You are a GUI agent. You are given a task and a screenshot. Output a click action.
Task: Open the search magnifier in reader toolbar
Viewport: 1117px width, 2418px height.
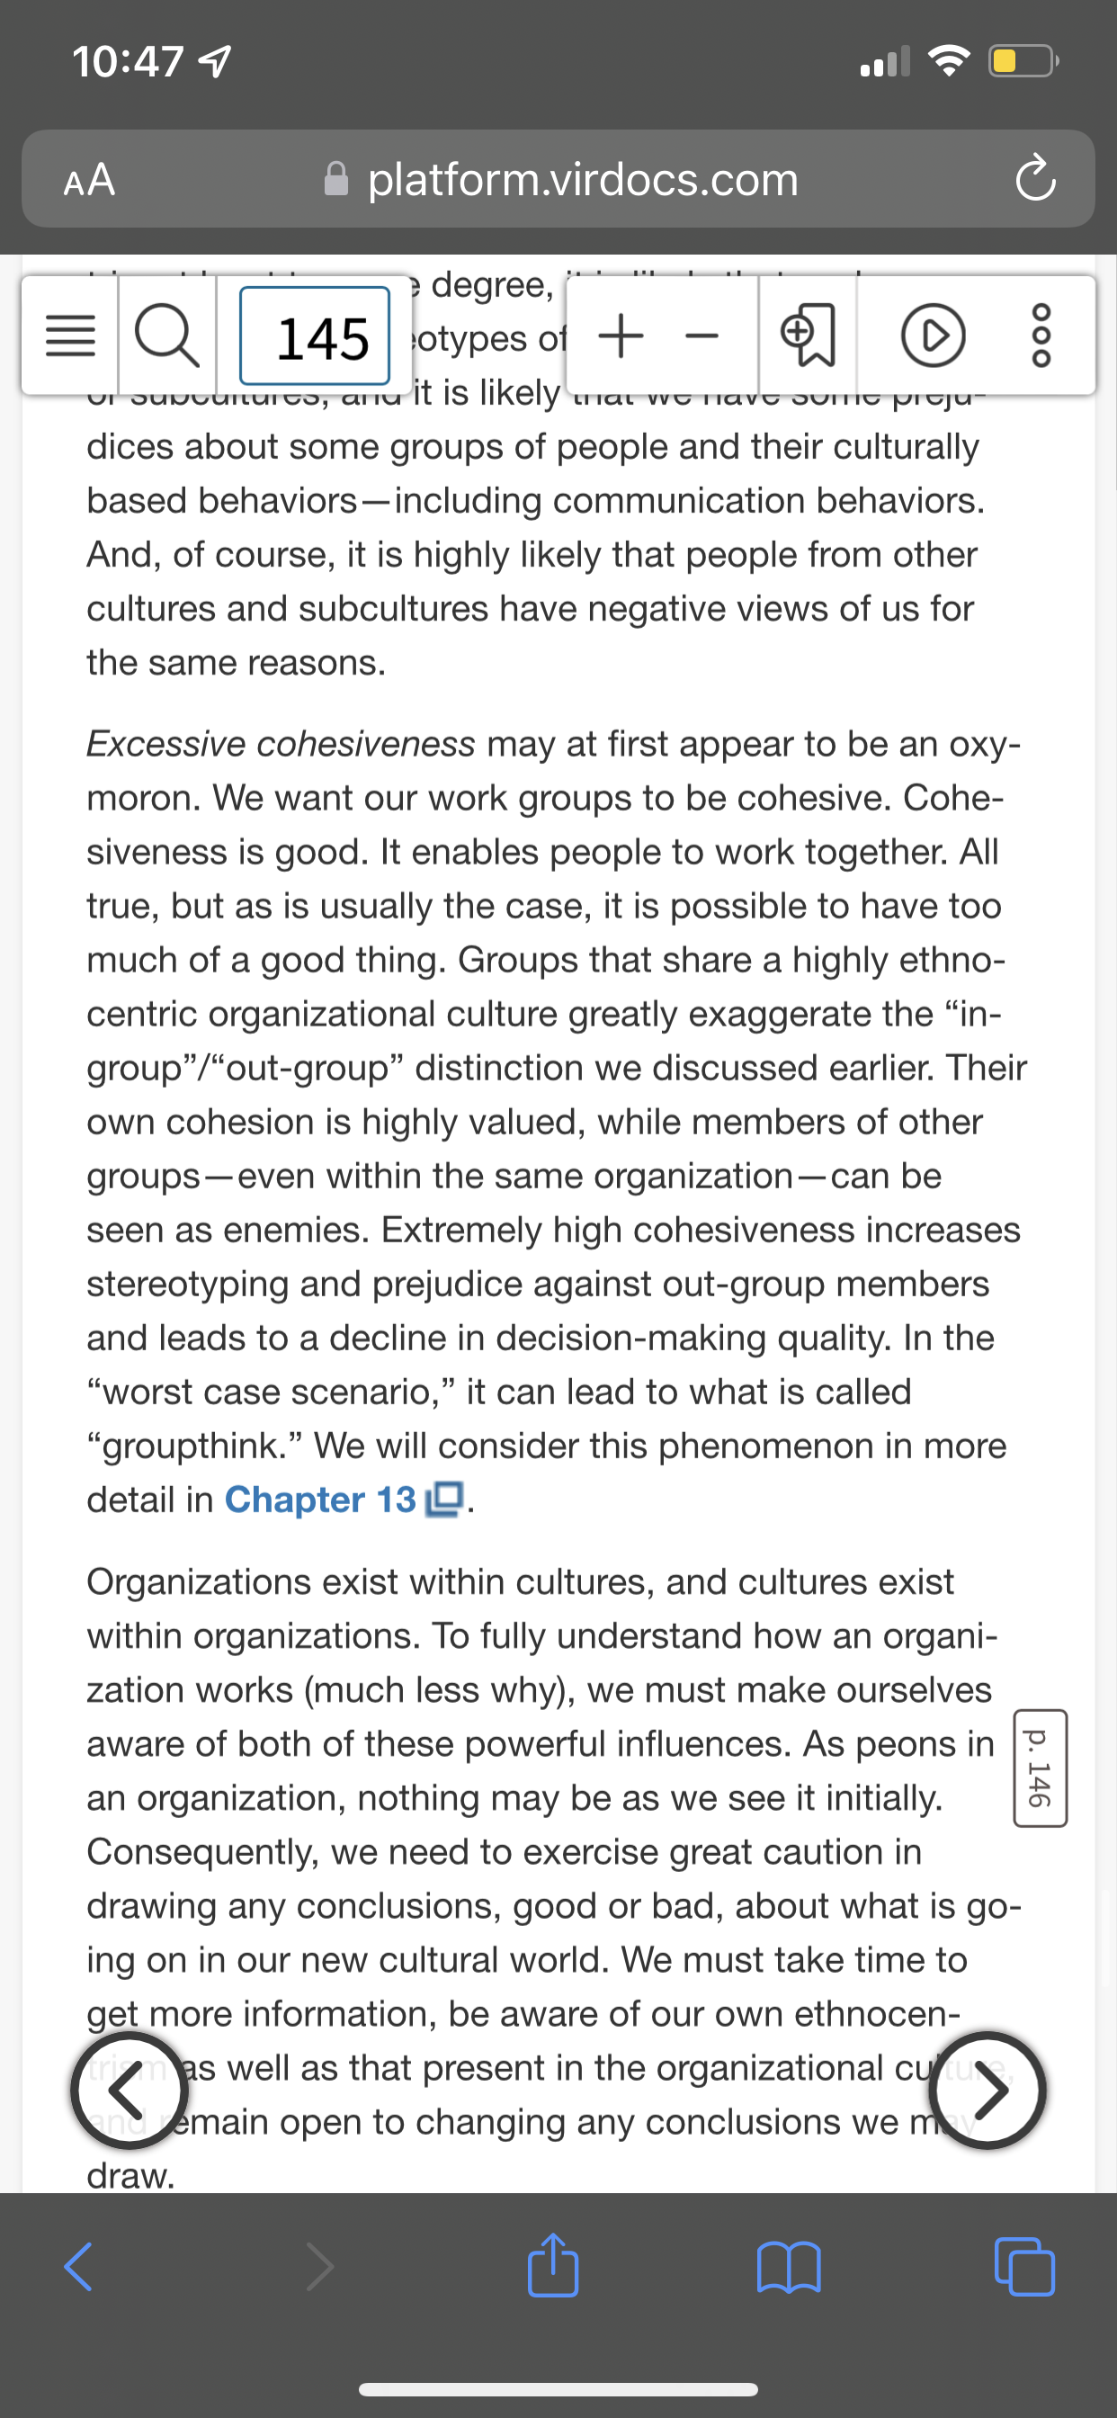(167, 336)
